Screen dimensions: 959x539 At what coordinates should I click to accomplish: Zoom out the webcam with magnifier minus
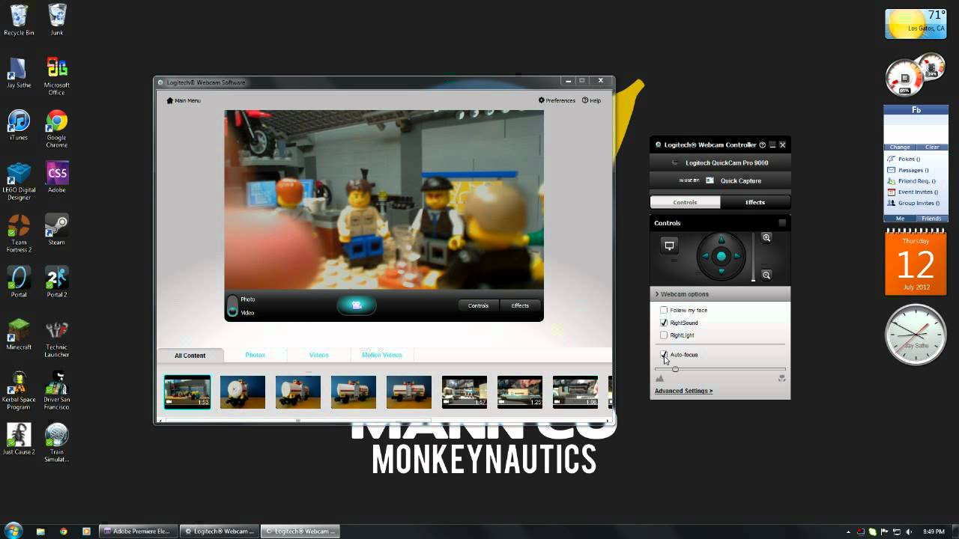766,275
